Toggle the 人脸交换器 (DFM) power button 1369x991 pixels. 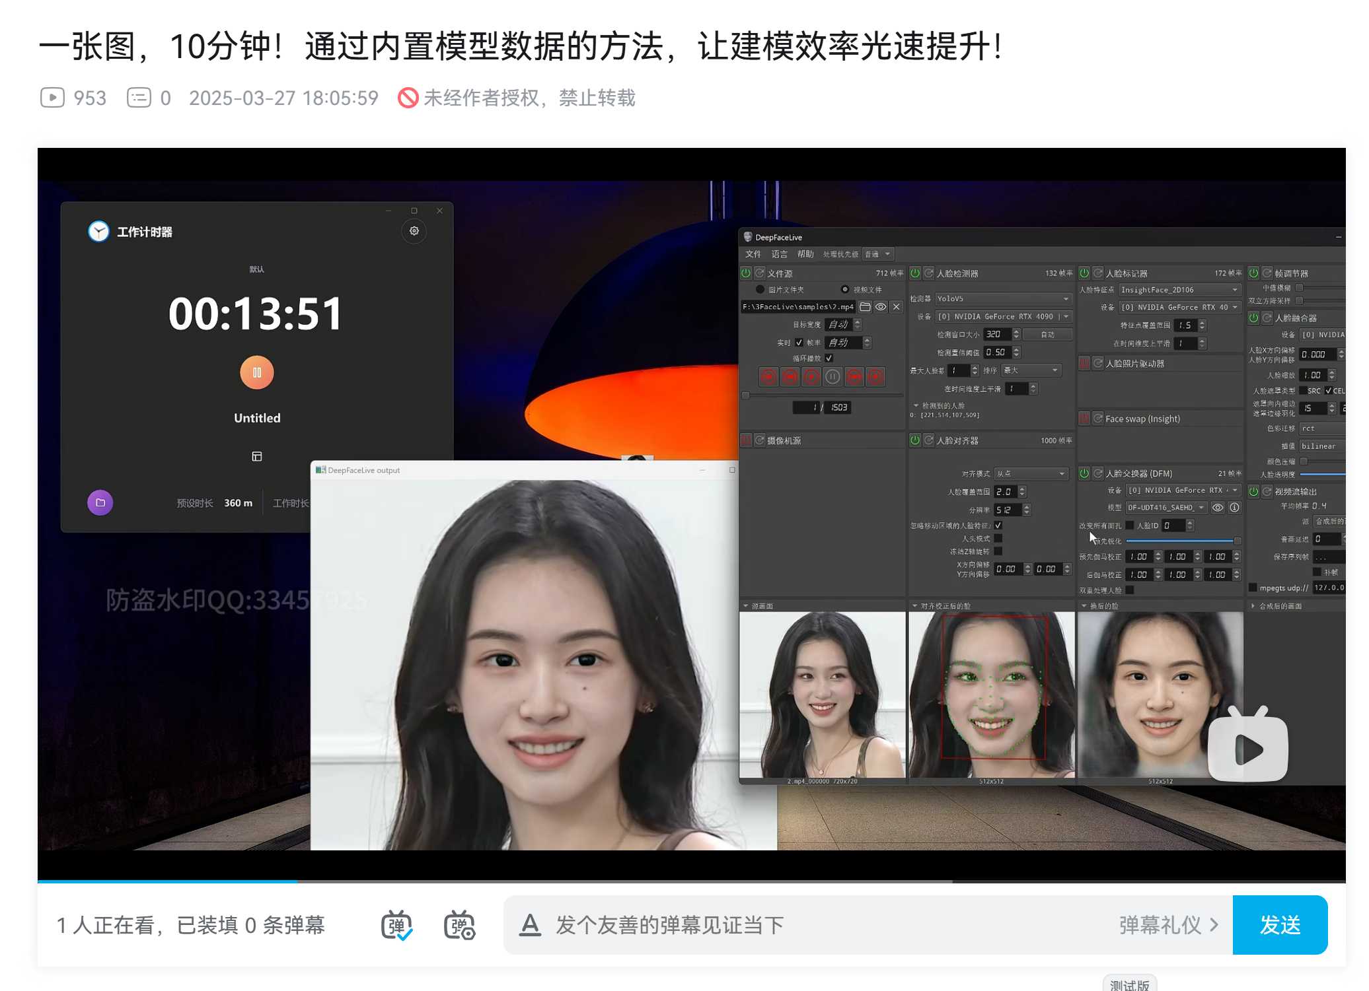tap(1084, 473)
